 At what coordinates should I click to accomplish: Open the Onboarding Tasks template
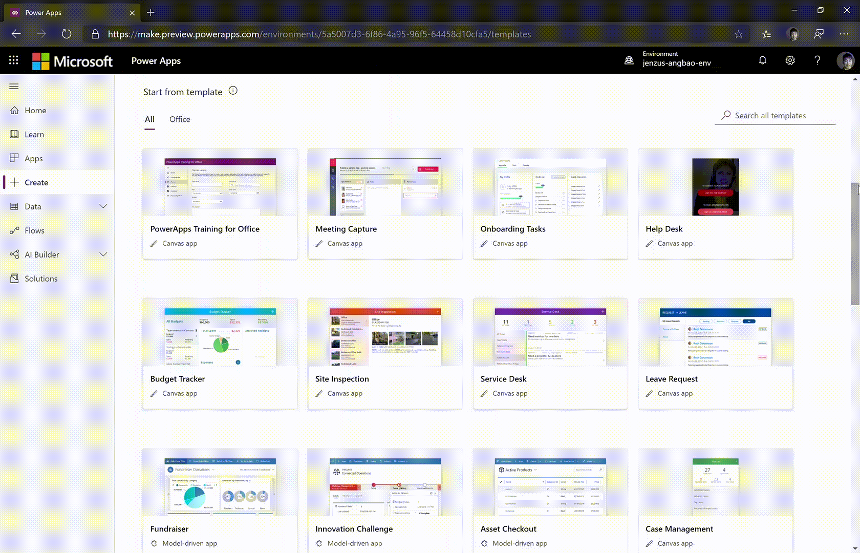tap(550, 204)
